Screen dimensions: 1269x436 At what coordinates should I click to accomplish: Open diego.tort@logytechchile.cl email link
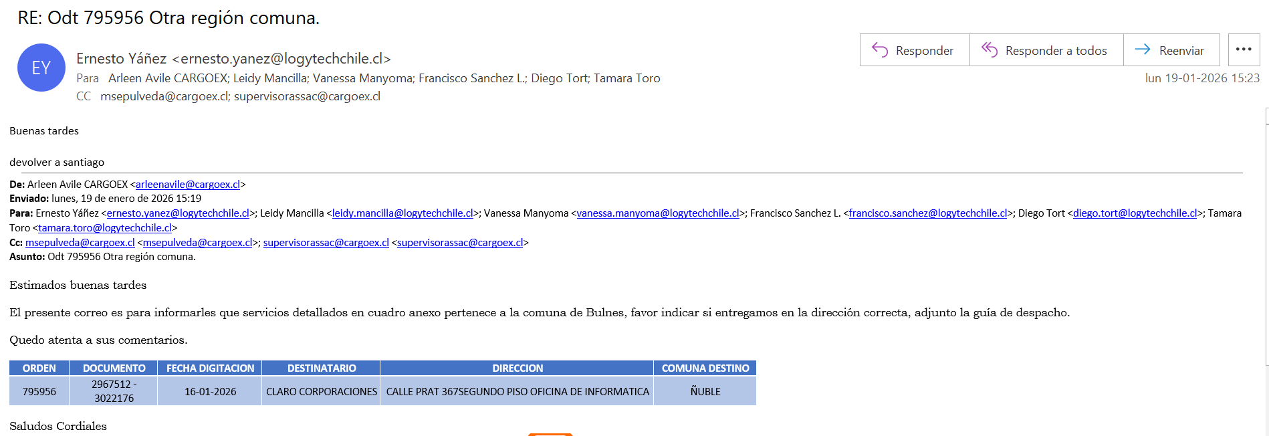click(1135, 213)
